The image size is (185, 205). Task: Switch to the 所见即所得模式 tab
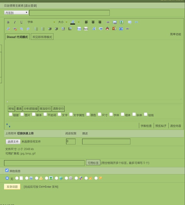tap(42, 37)
